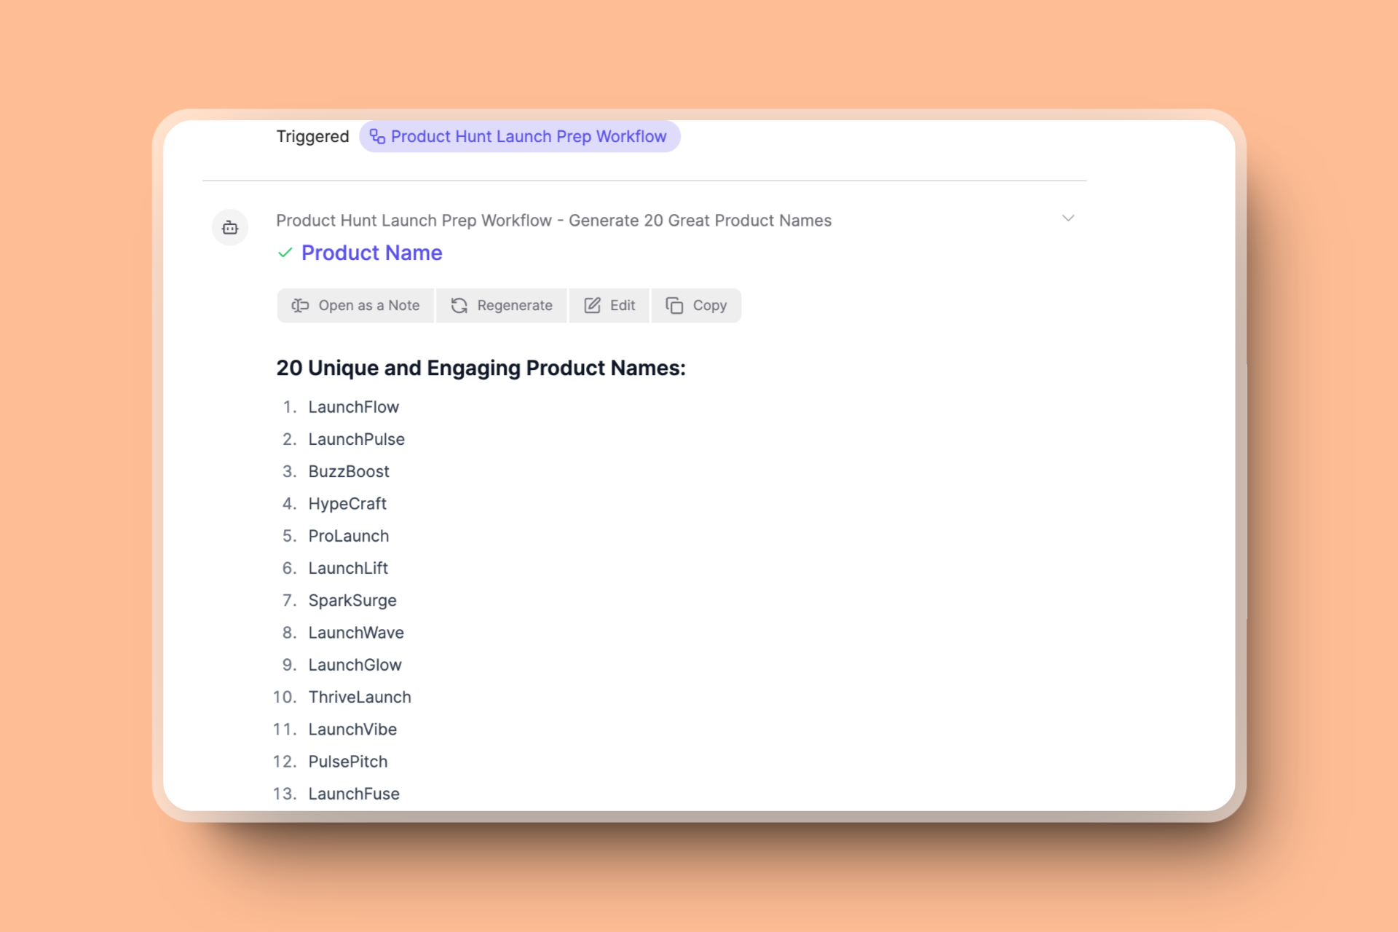Viewport: 1398px width, 932px height.
Task: Regenerate the product names output
Action: [x=502, y=305]
